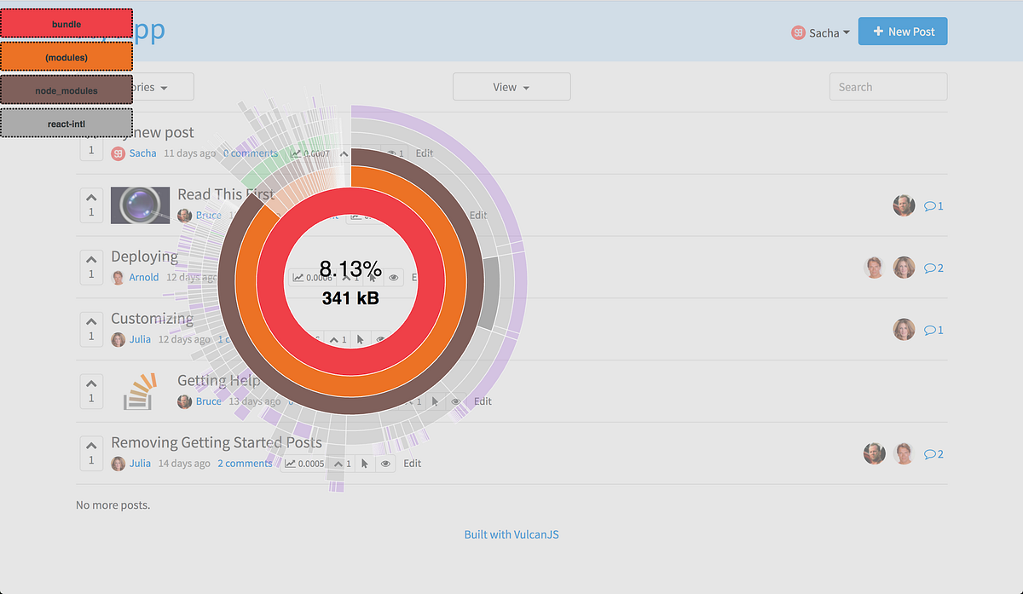
Task: Click views eye icon in Removing Getting Started row
Action: click(385, 464)
